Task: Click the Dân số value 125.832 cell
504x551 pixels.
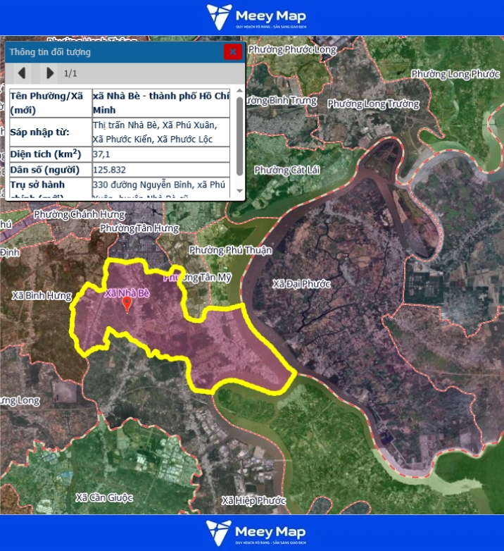Action: [161, 170]
